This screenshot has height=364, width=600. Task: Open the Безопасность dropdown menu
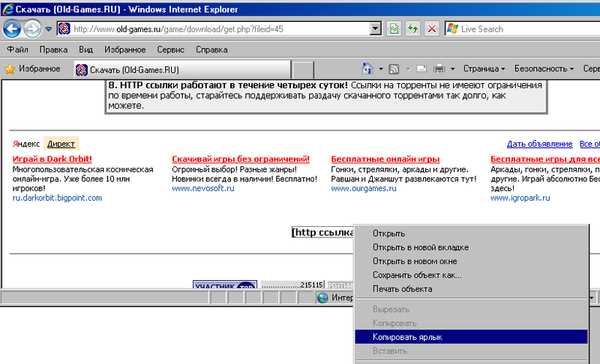(544, 69)
